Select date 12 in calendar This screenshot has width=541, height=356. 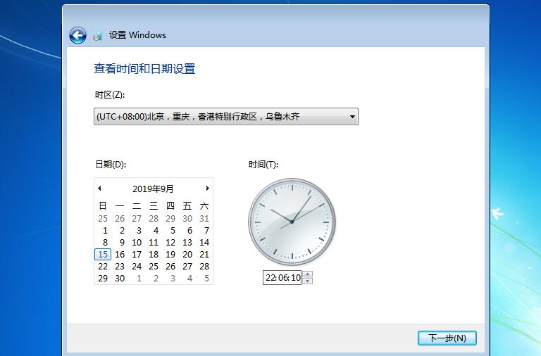[x=170, y=243]
